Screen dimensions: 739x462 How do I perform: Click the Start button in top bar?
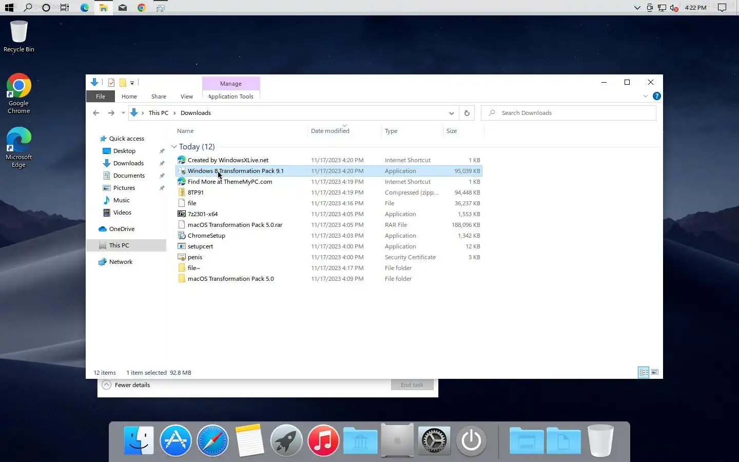(x=9, y=8)
